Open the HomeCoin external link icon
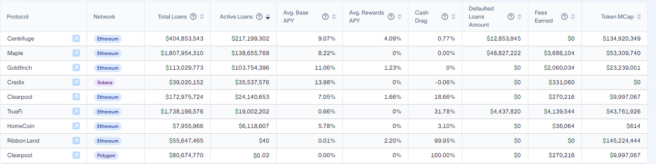Viewport: 656px width, 164px height. pos(76,126)
